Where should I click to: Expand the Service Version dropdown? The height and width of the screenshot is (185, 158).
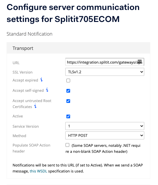(x=105, y=126)
